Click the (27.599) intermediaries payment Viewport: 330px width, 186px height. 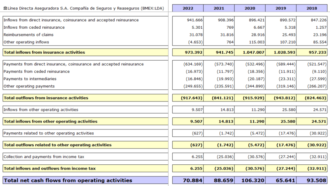pyautogui.click(x=318, y=79)
